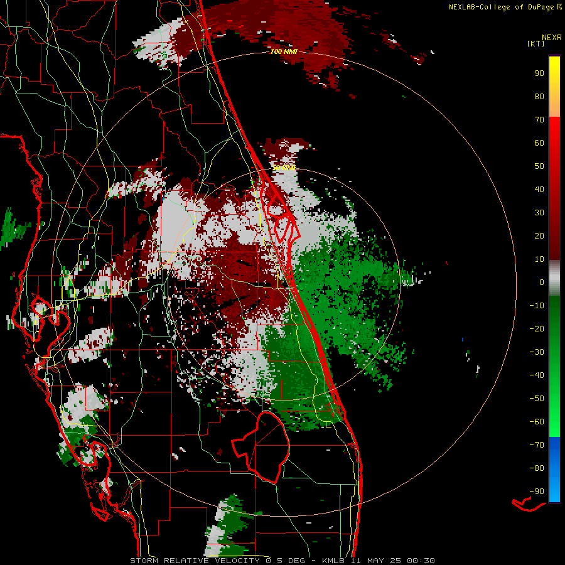Click the -80 value on the velocity scale
Image resolution: width=565 pixels, height=565 pixels.
click(537, 468)
